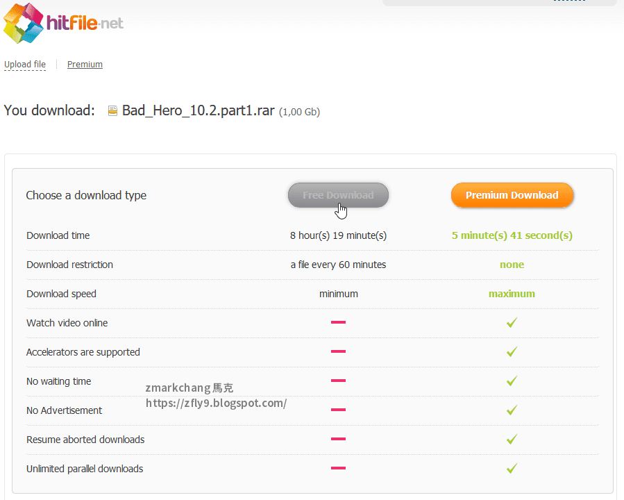Click the green checkmark for Accelerators are supported

[512, 351]
